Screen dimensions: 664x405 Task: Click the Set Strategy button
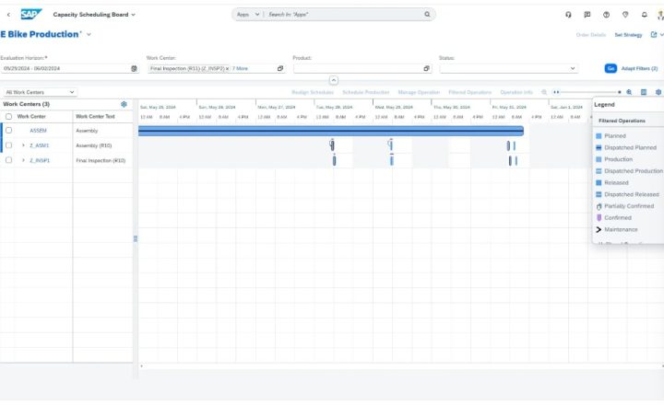pyautogui.click(x=628, y=35)
